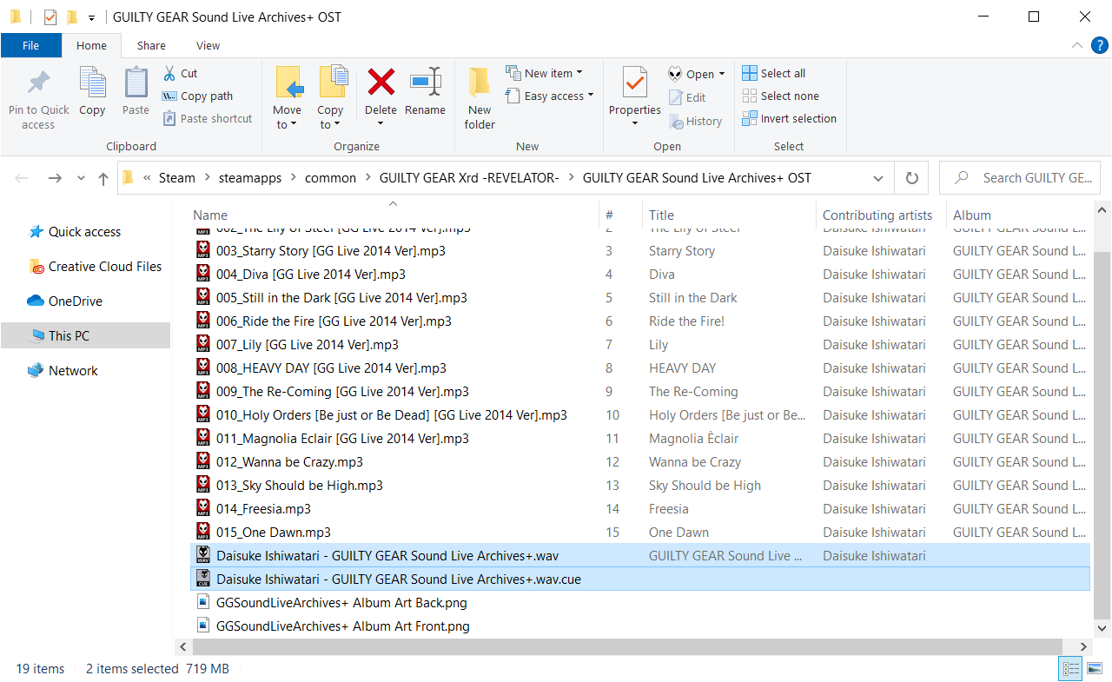
Task: Click the Copy icon in Clipboard group
Action: [x=92, y=83]
